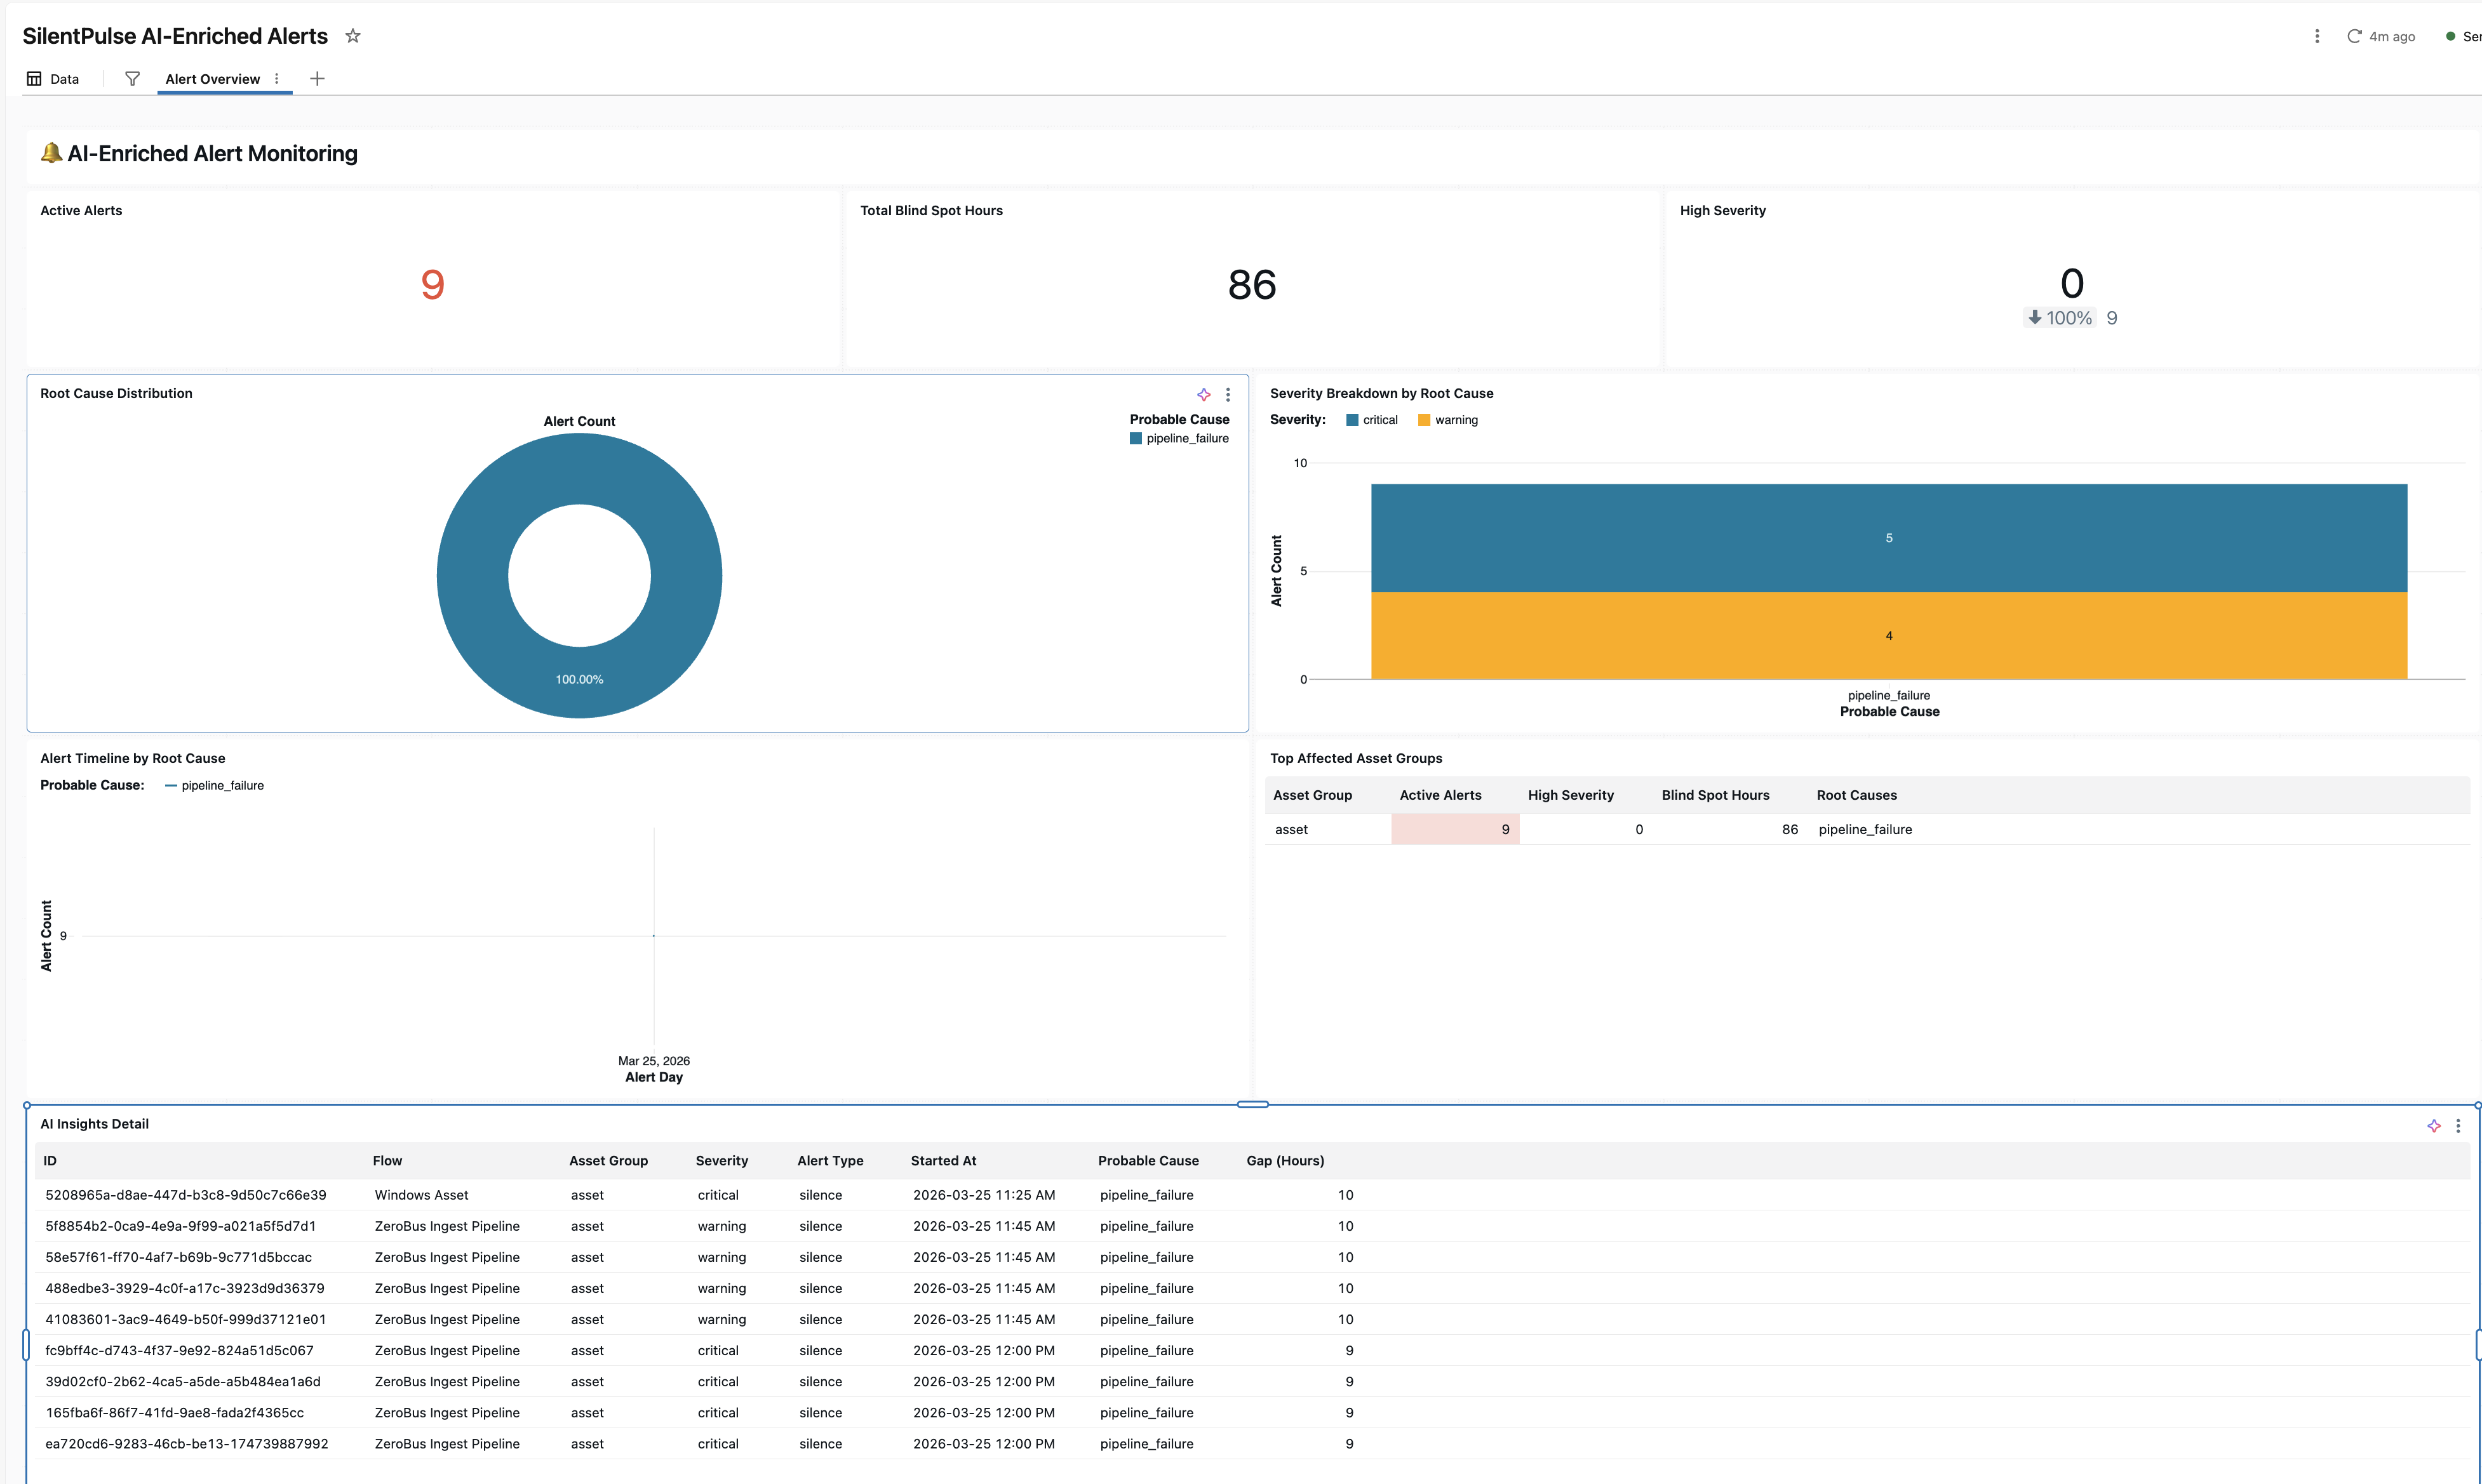
Task: Click the warning bar segment showing 4
Action: [x=1889, y=636]
